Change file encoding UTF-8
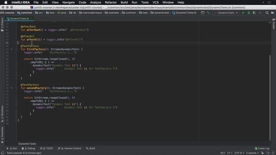Image resolution: width=276 pixels, height=155 pixels. 239,153
